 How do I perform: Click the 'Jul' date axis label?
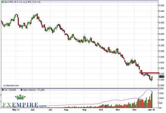(x=50, y=110)
